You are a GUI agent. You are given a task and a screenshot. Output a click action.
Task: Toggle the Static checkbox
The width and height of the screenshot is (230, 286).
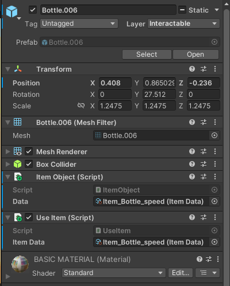tap(182, 10)
